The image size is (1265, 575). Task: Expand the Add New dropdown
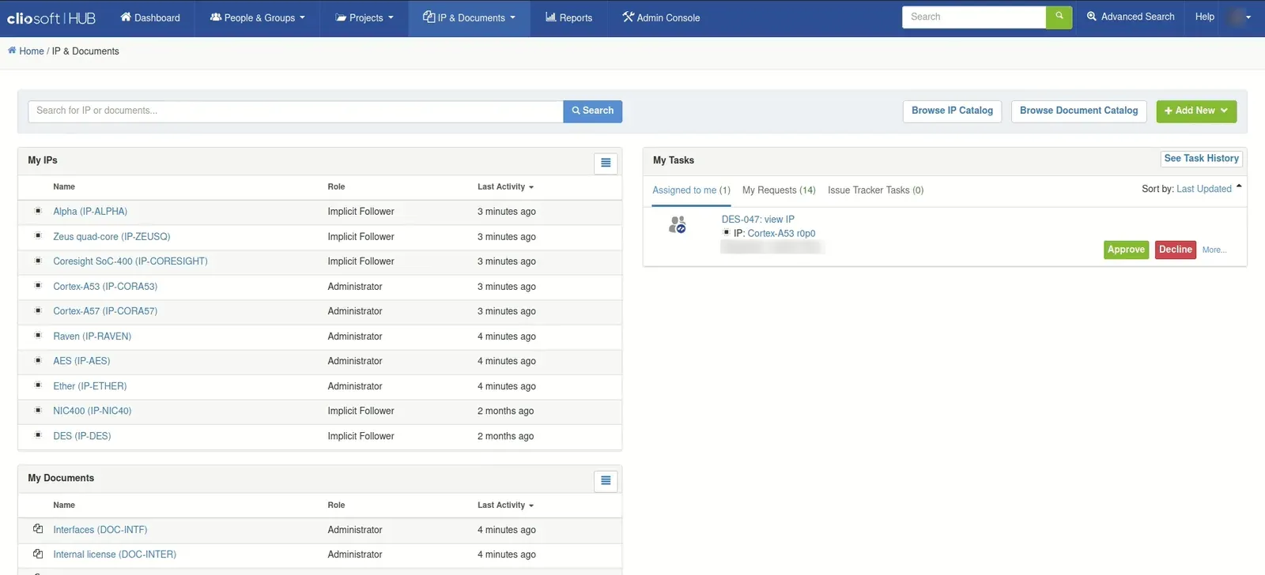coord(1196,111)
